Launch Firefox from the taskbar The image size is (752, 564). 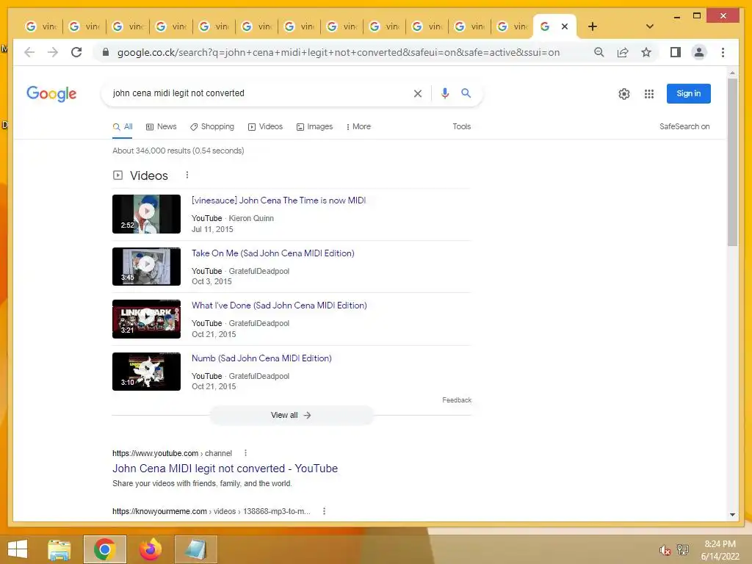[x=150, y=549]
